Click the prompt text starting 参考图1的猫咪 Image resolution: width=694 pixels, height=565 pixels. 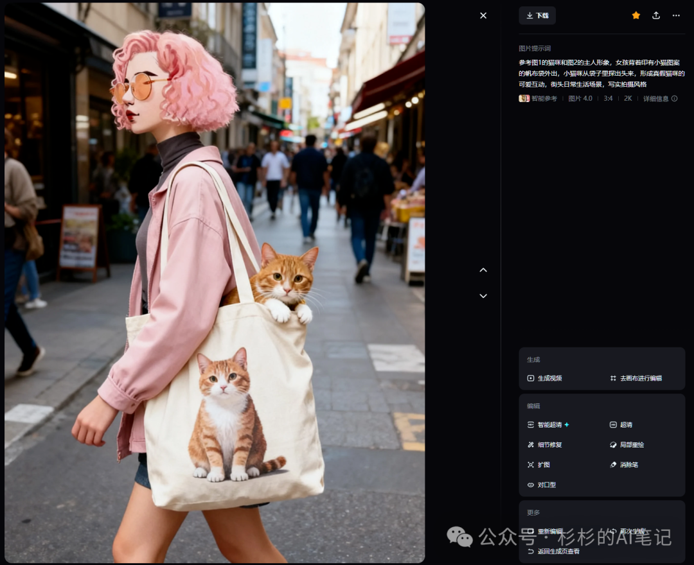[x=601, y=73]
